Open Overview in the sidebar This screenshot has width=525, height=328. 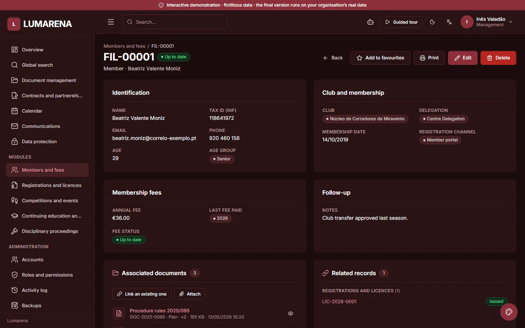[47, 50]
